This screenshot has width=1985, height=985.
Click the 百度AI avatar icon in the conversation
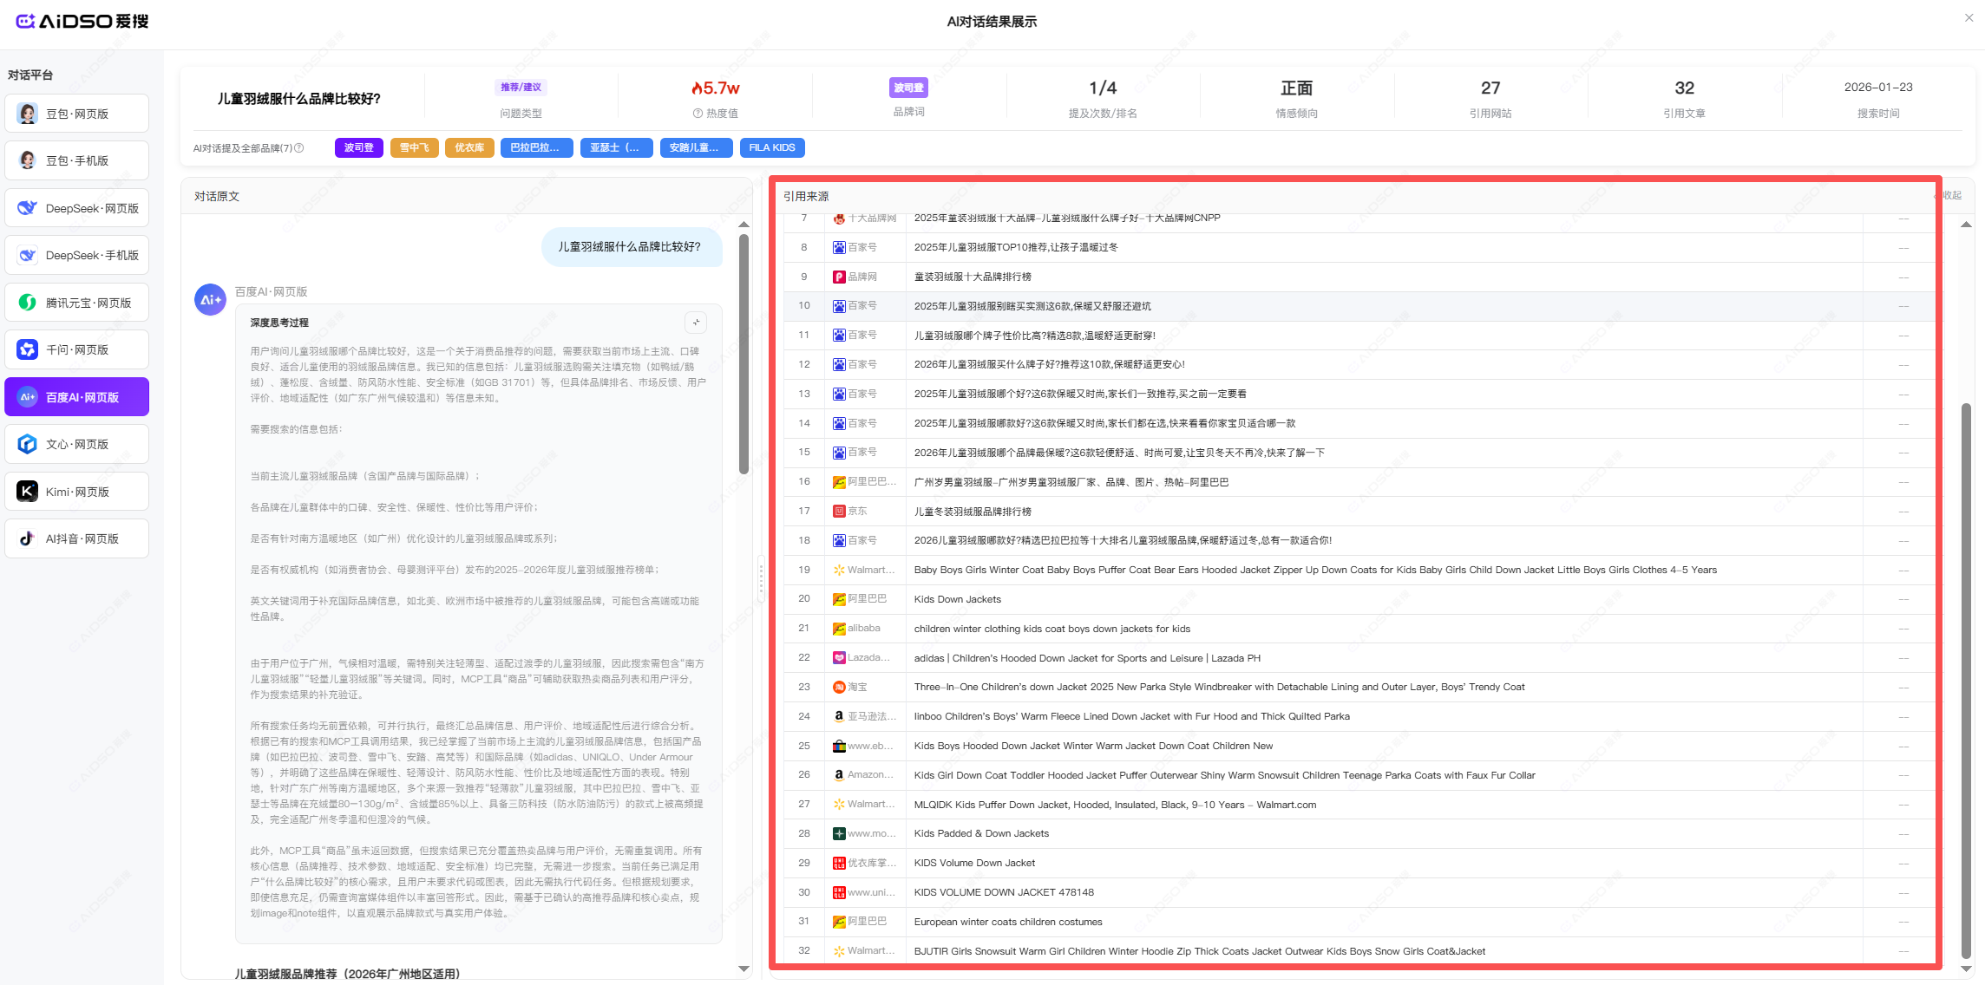coord(210,299)
